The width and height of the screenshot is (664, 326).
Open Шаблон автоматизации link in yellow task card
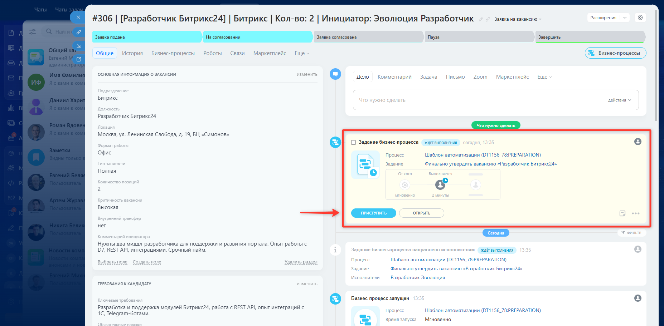click(483, 155)
